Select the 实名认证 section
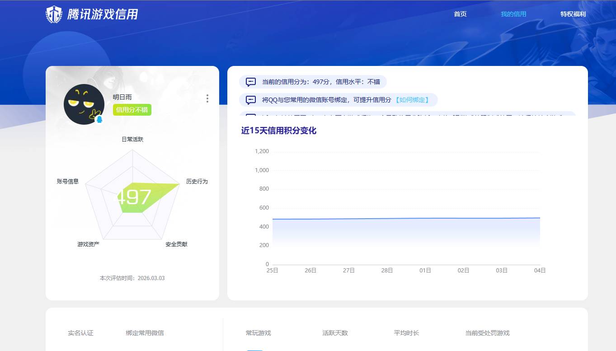This screenshot has height=351, width=616. 80,332
